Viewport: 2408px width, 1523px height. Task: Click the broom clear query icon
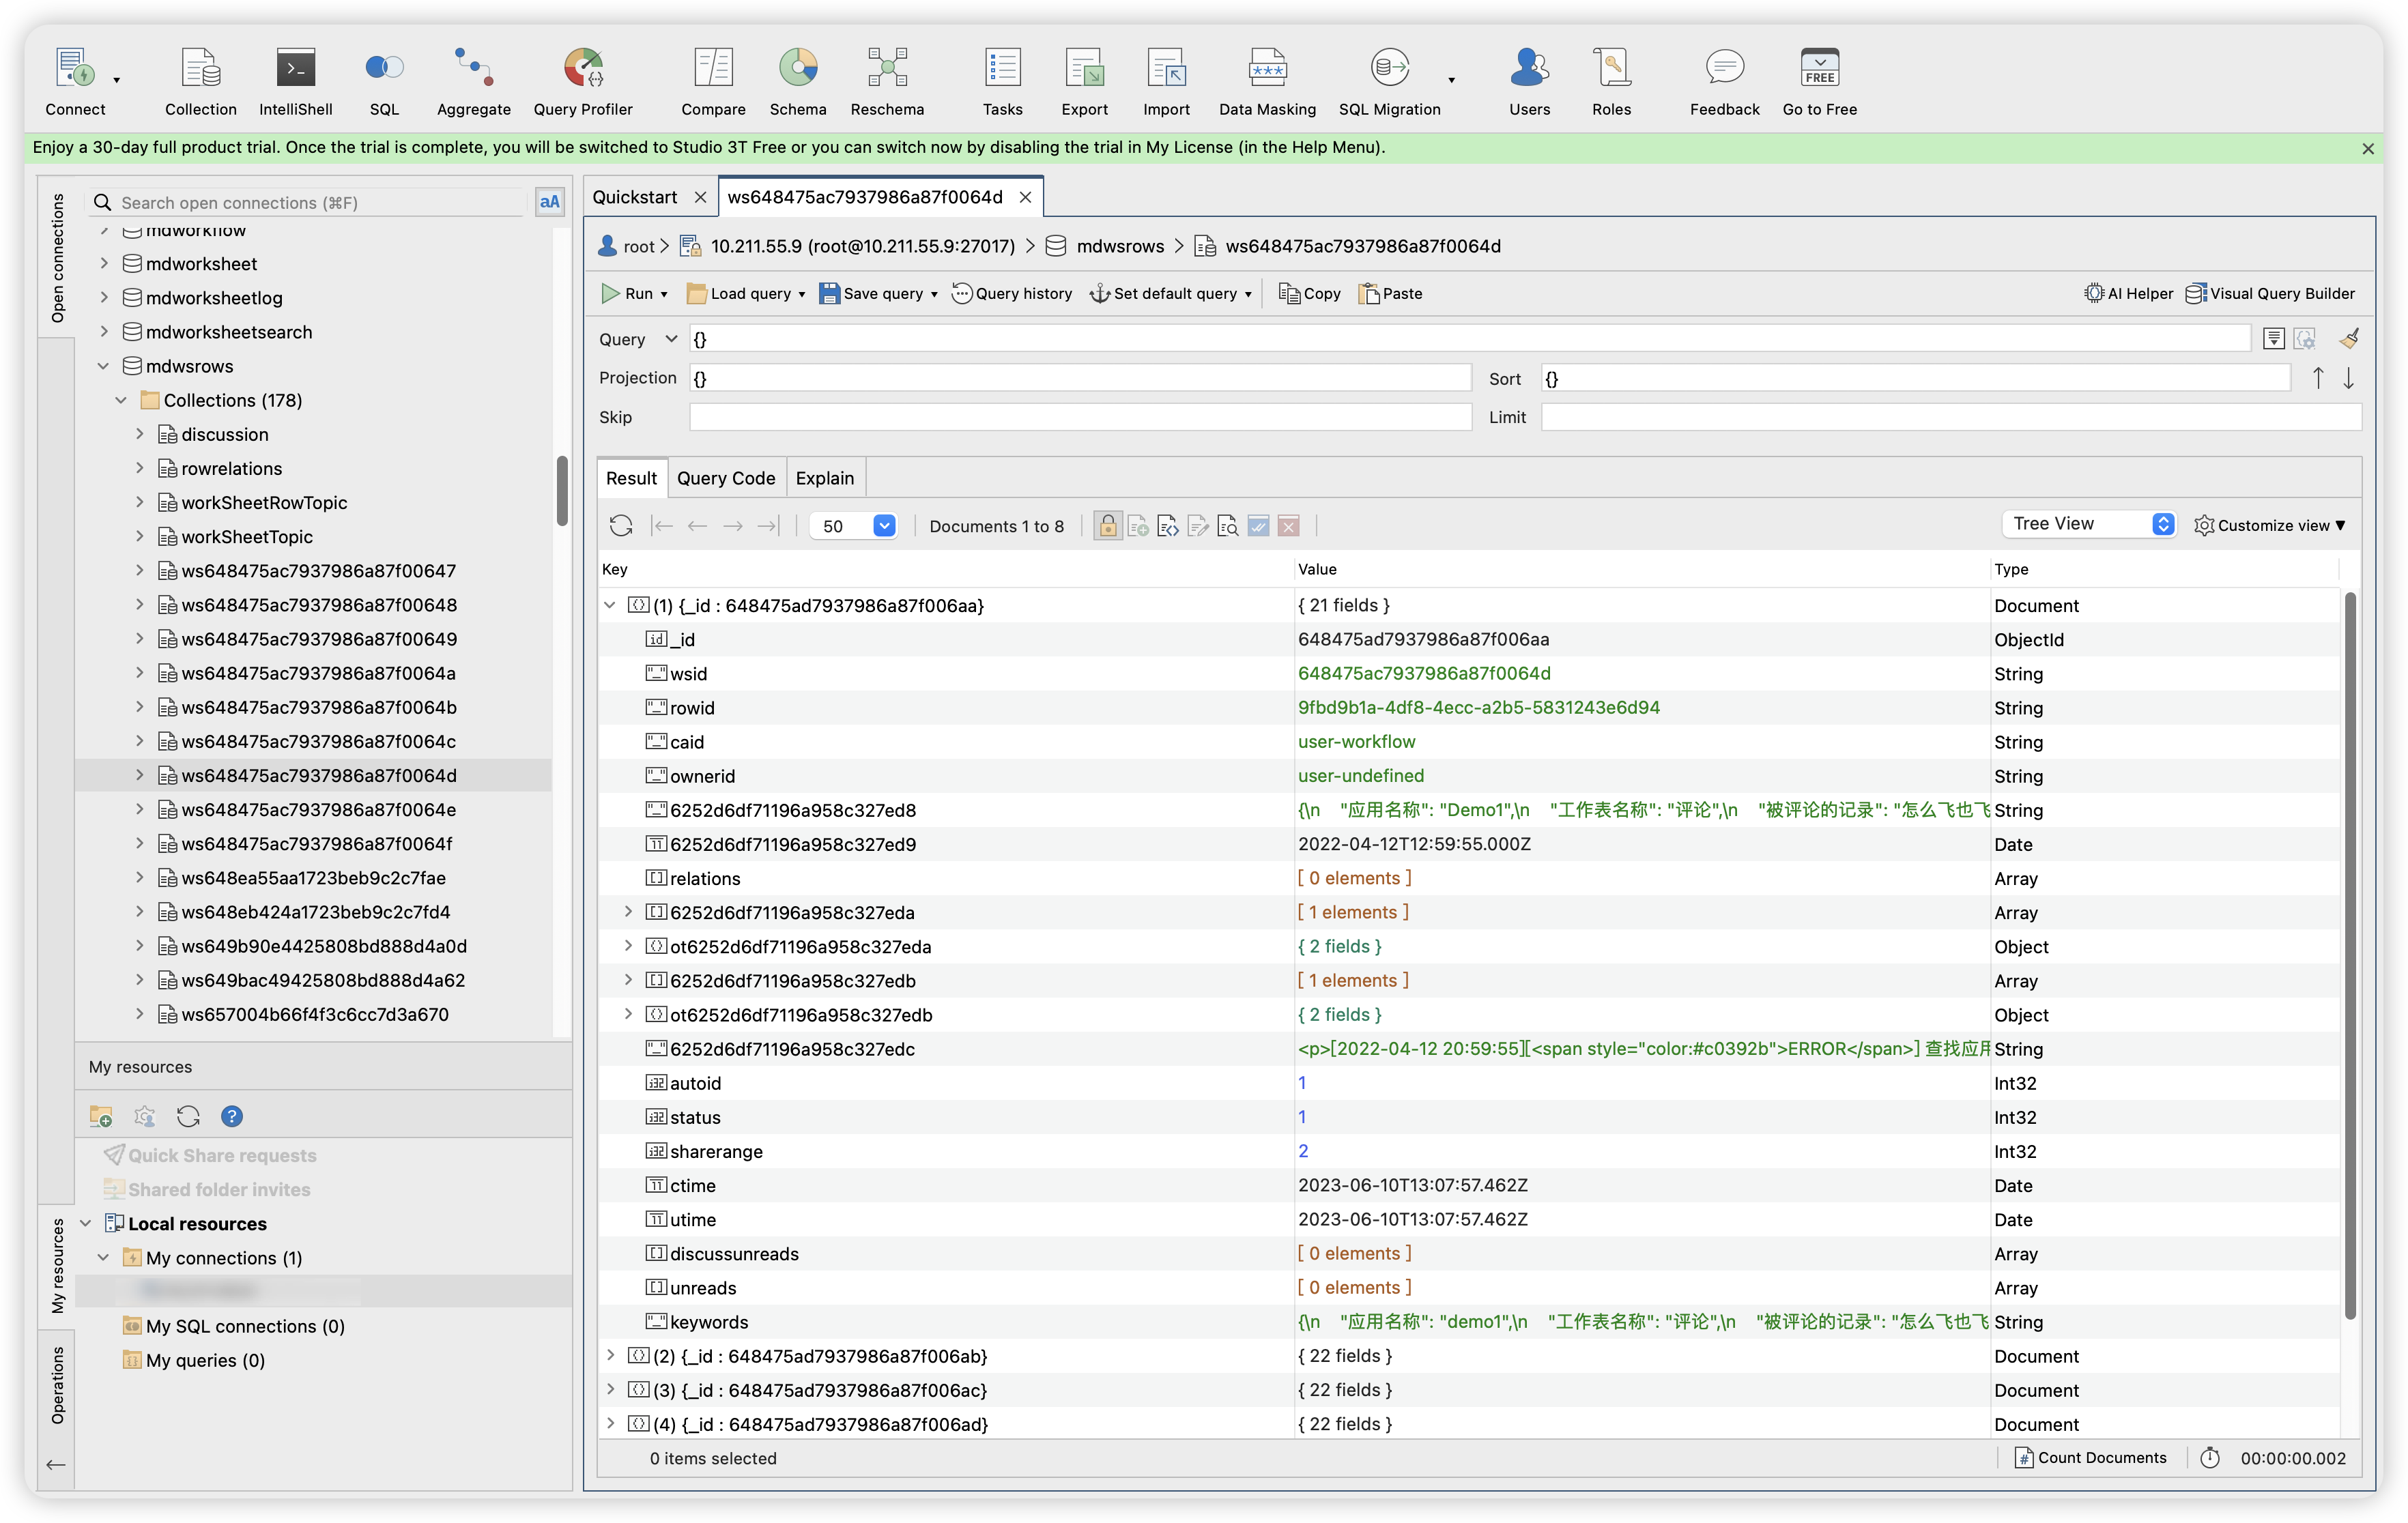2349,339
